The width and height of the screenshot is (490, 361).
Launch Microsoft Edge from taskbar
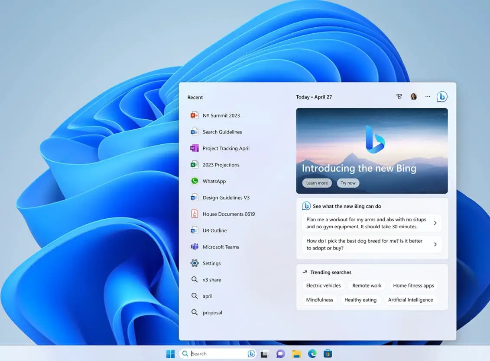(x=312, y=354)
